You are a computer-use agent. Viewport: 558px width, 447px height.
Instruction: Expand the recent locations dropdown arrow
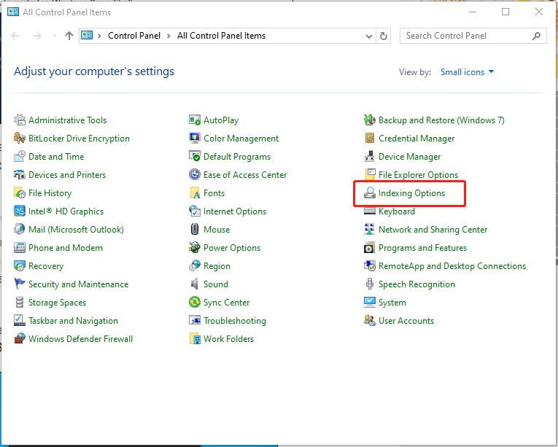tap(53, 36)
